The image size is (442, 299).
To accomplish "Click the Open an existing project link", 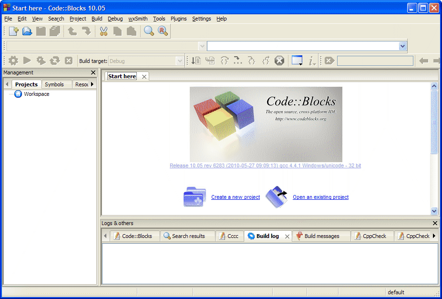I will pos(320,197).
